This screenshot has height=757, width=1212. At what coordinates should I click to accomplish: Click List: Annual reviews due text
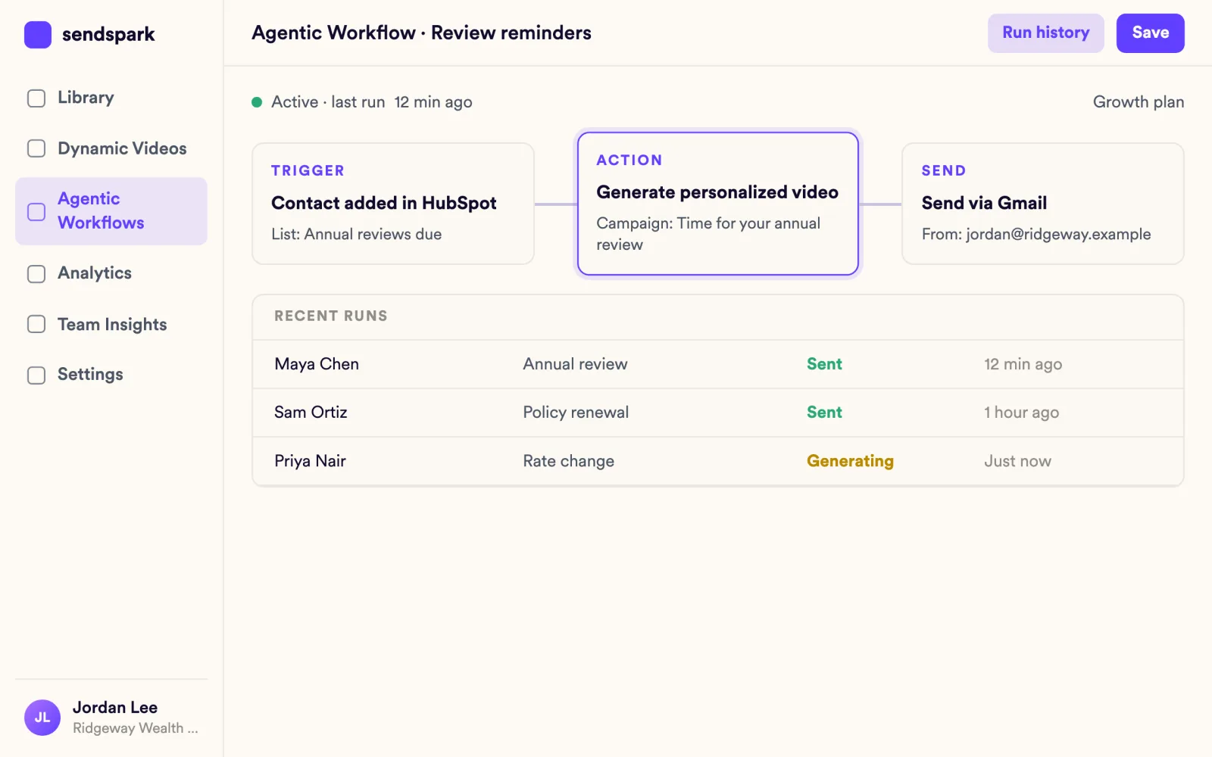[x=356, y=235]
